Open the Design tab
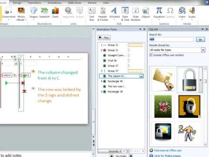The height and width of the screenshot is (157, 209). click(17, 3)
